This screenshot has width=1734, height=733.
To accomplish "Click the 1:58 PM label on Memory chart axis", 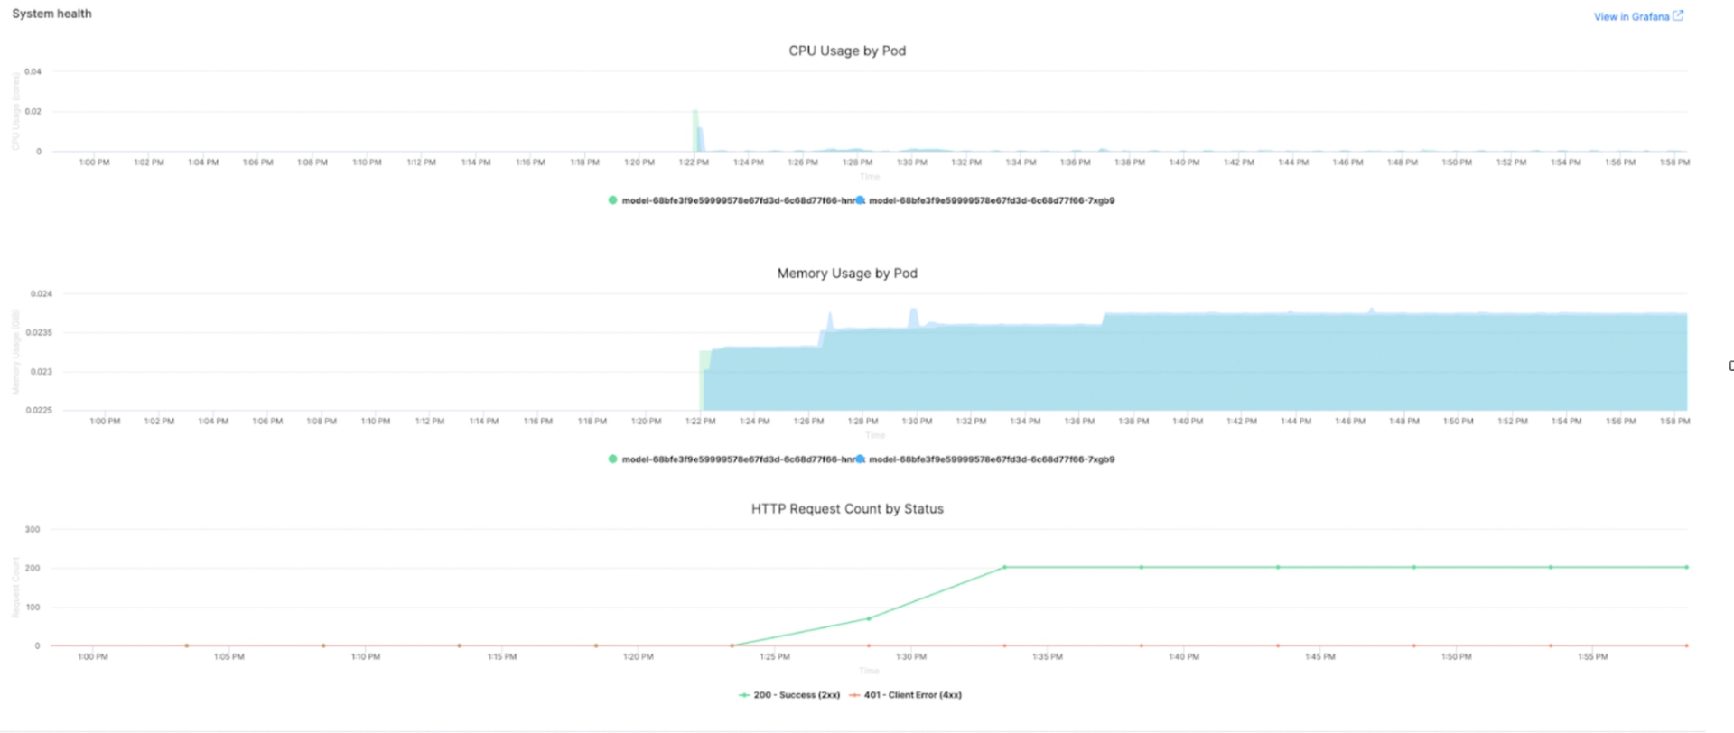I will pyautogui.click(x=1674, y=422).
